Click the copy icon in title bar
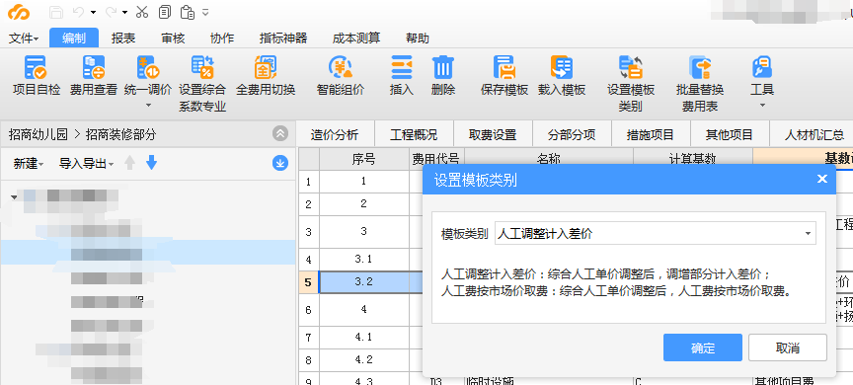Viewport: 853px width, 385px height. 165,12
